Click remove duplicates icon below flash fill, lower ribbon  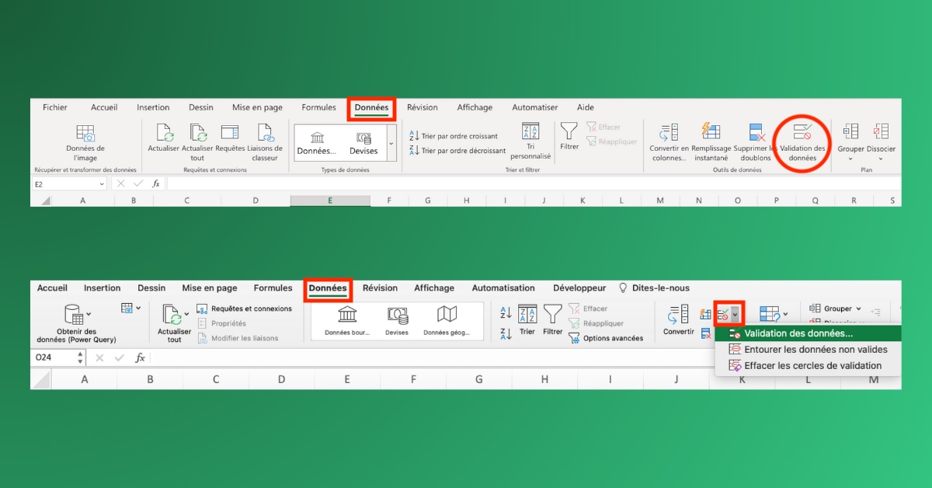[x=705, y=333]
